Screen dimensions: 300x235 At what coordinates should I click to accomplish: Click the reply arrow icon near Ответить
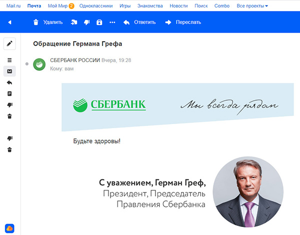tap(126, 23)
